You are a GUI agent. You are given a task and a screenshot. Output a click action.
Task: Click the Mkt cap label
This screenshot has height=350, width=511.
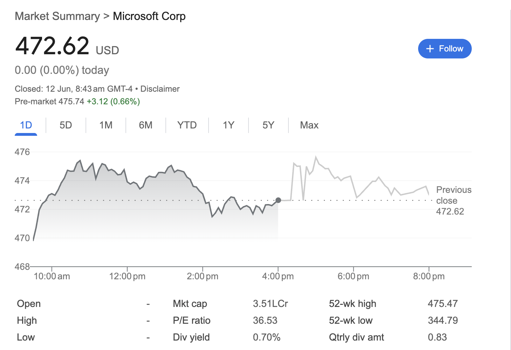click(190, 303)
